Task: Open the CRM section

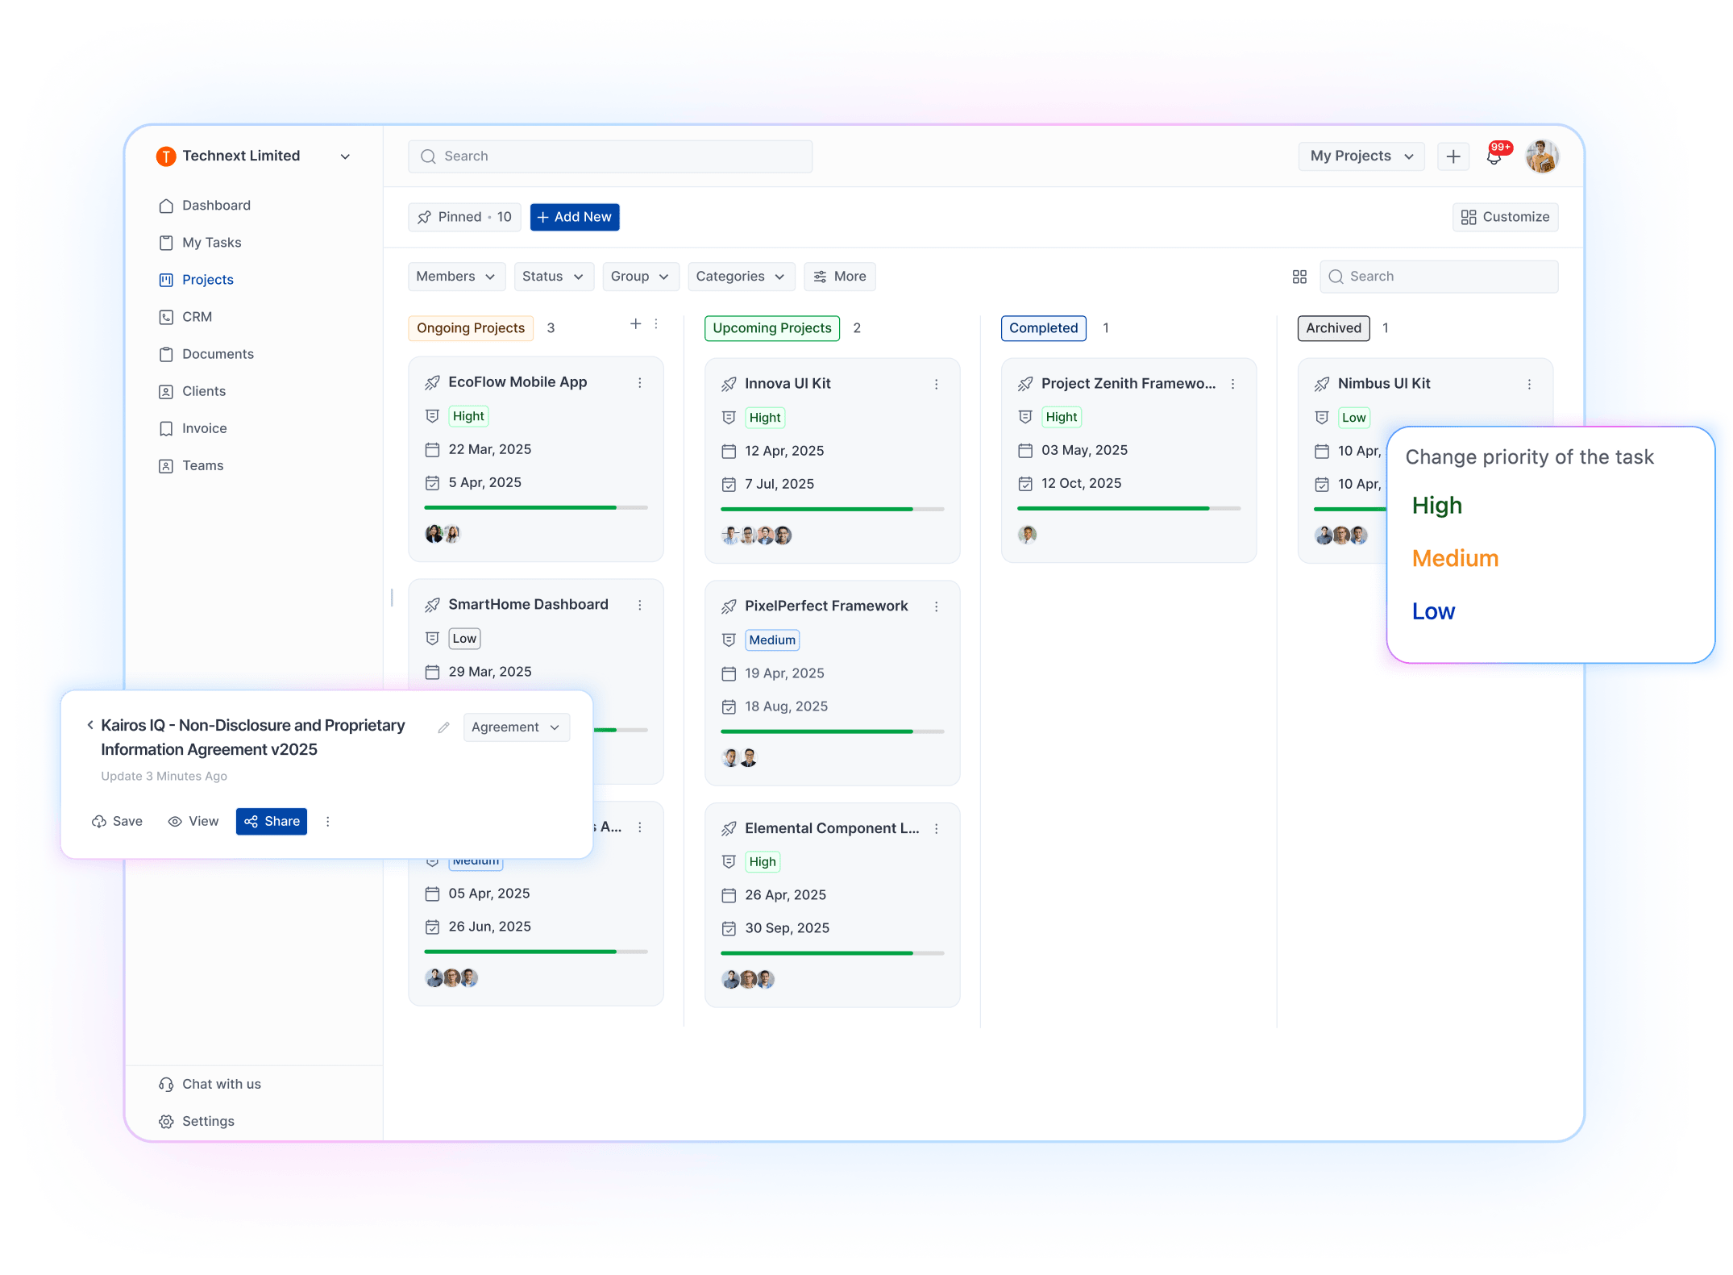Action: click(185, 317)
